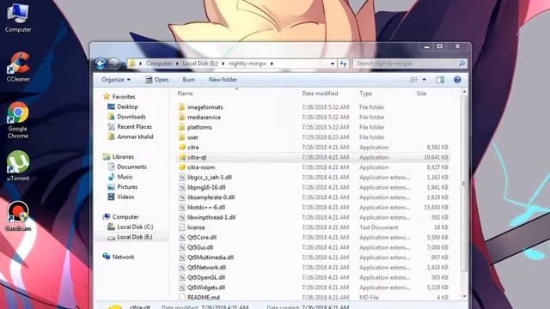Viewport: 550px width, 309px height.
Task: Open Explorer help question-mark icon
Action: 457,80
